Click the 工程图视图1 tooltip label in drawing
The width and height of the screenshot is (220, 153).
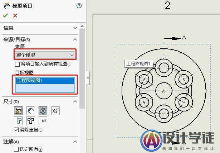click(138, 64)
